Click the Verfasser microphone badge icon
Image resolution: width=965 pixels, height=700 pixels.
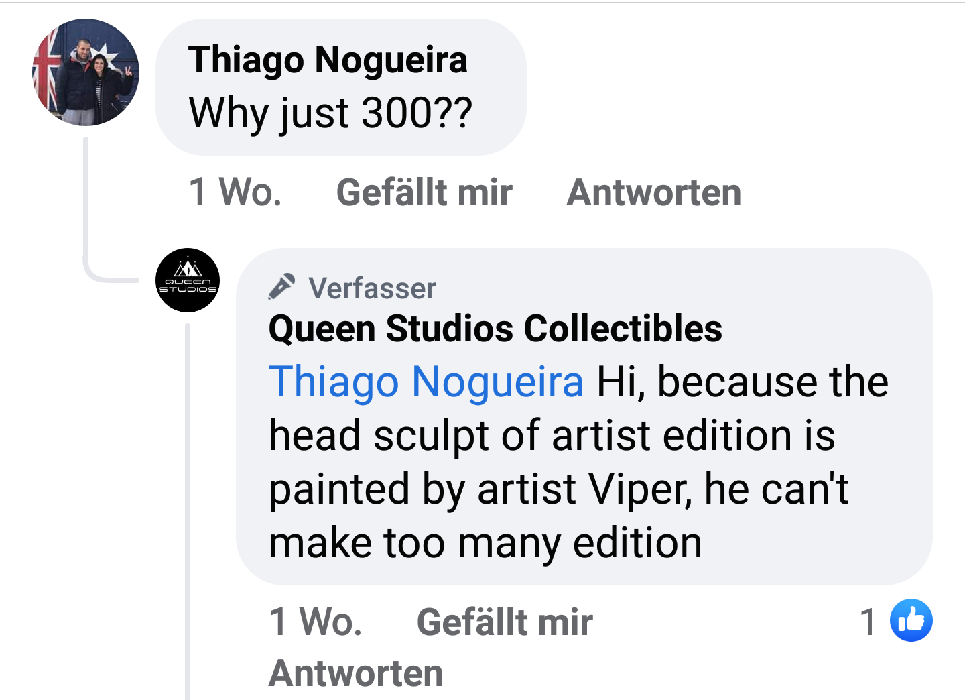tap(281, 286)
